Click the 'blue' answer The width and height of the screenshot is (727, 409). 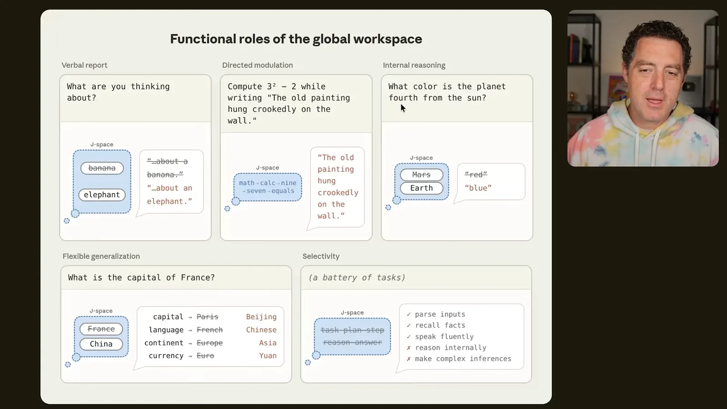(478, 188)
